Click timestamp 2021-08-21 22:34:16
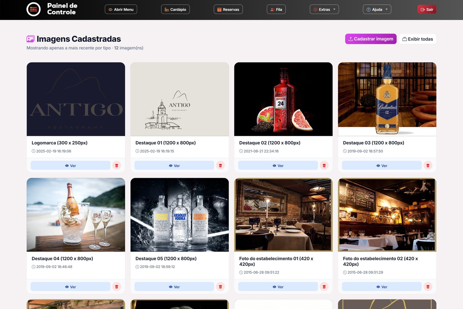This screenshot has height=309, width=463. pyautogui.click(x=261, y=151)
